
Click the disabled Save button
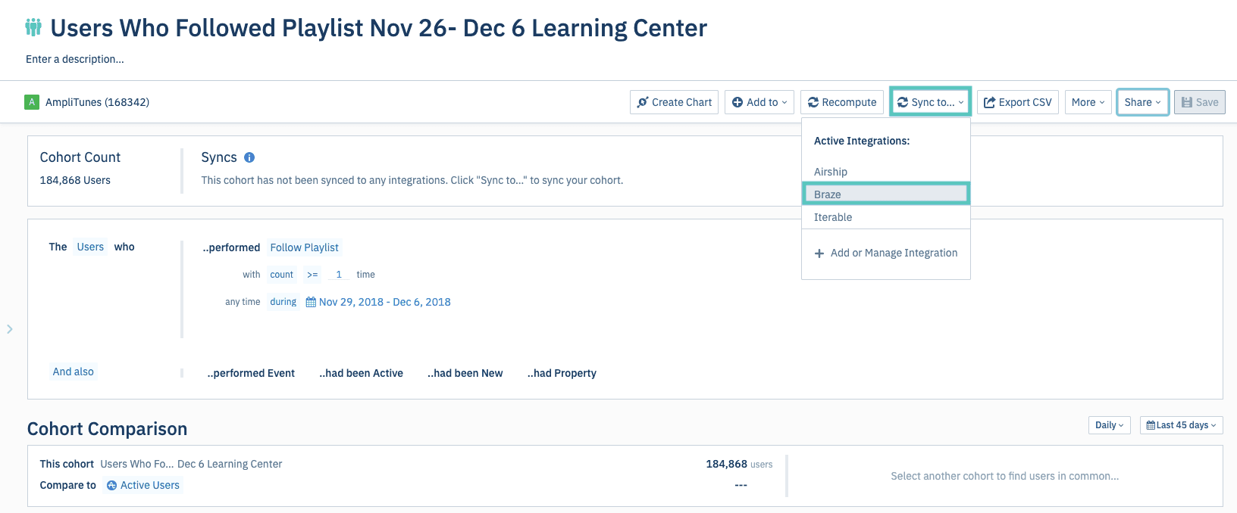point(1200,102)
